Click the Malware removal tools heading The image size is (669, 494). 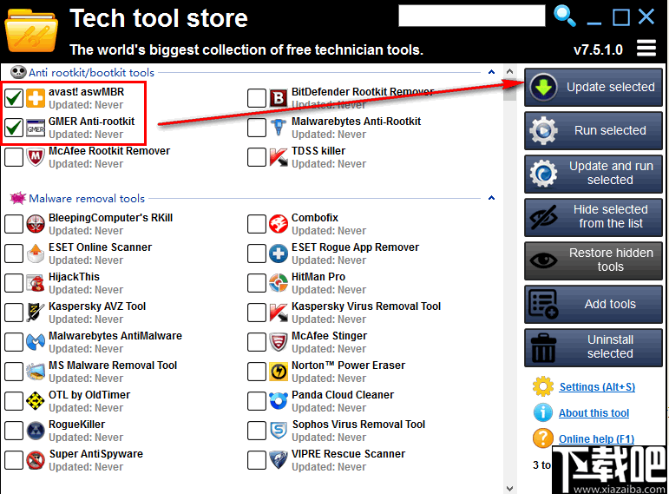click(87, 199)
